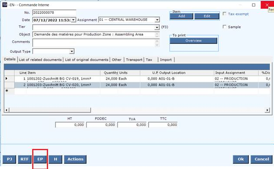Click the EP button
The width and height of the screenshot is (274, 169).
tap(40, 159)
